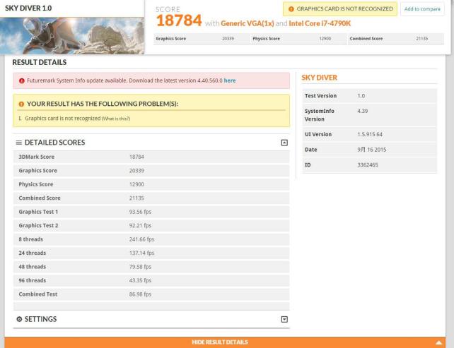Open the 'here' download link
Screen dimensions: 454x348
pos(230,80)
